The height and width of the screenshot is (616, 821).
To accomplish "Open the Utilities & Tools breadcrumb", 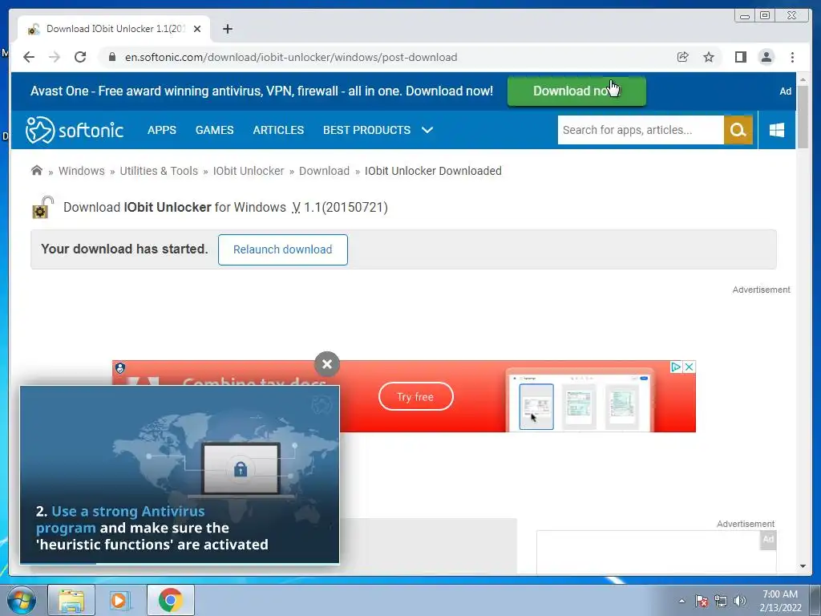I will pyautogui.click(x=159, y=171).
